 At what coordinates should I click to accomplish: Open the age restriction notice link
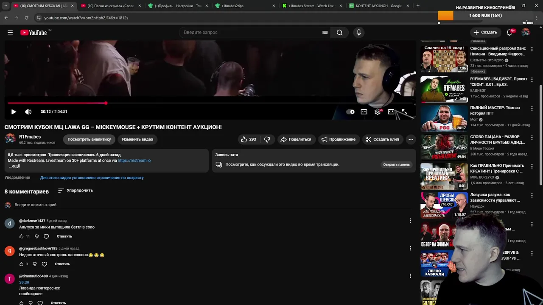click(92, 177)
